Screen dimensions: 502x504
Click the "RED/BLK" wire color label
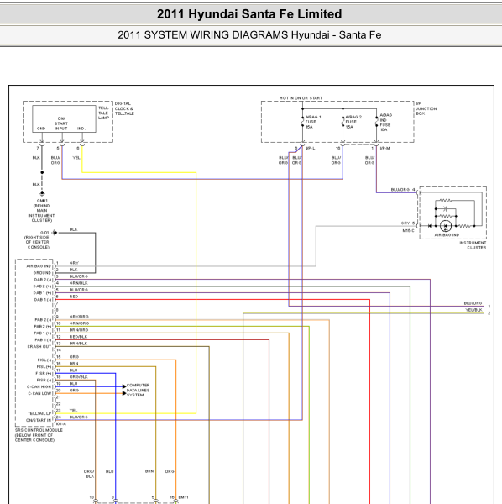pyautogui.click(x=78, y=337)
